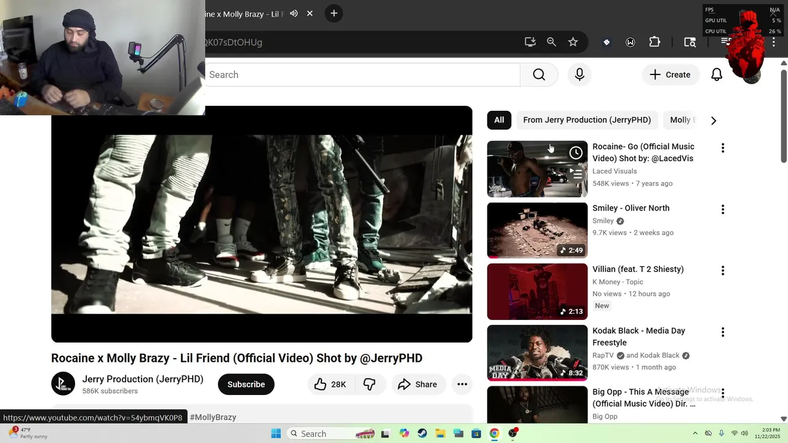The image size is (788, 443).
Task: Open a new browser tab
Action: [334, 13]
